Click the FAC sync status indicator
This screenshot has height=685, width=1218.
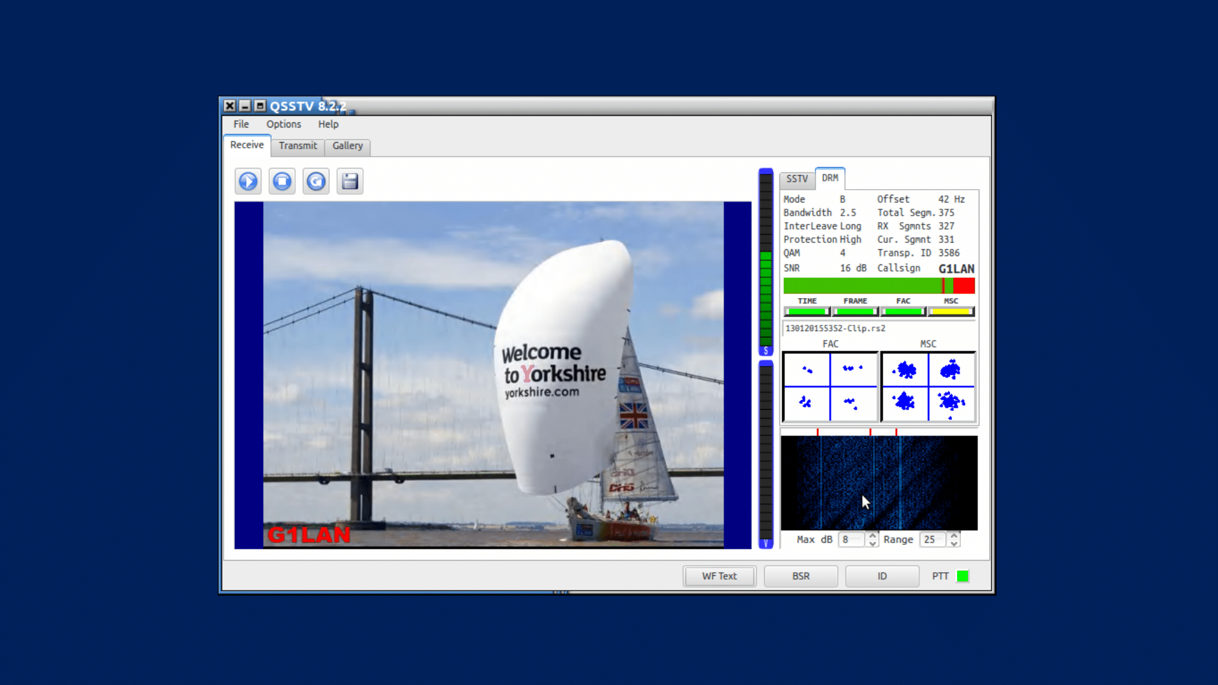click(x=903, y=311)
